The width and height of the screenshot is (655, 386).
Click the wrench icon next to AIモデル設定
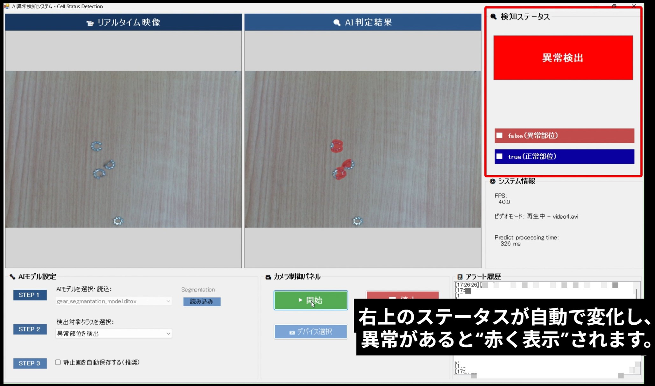point(12,277)
